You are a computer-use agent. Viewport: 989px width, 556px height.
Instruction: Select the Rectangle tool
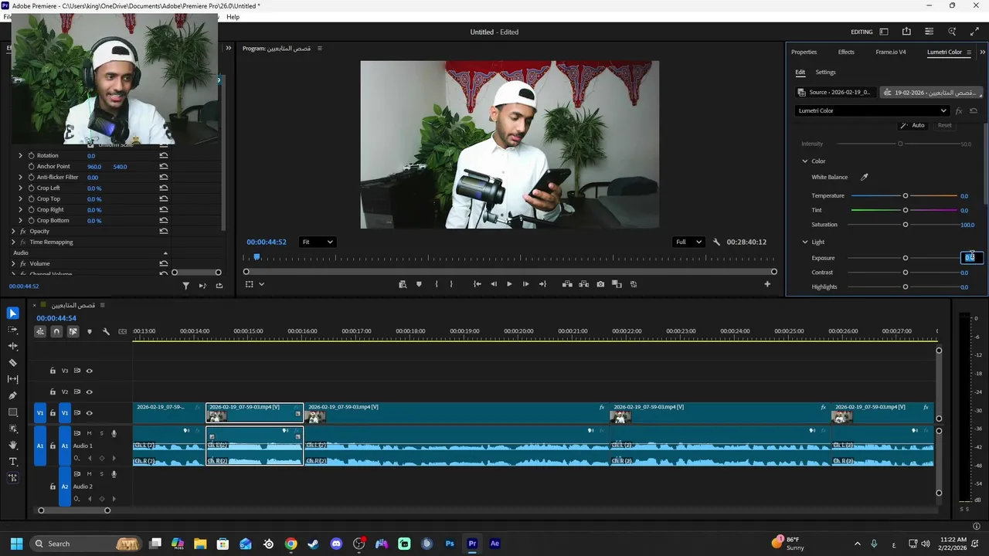click(x=12, y=412)
